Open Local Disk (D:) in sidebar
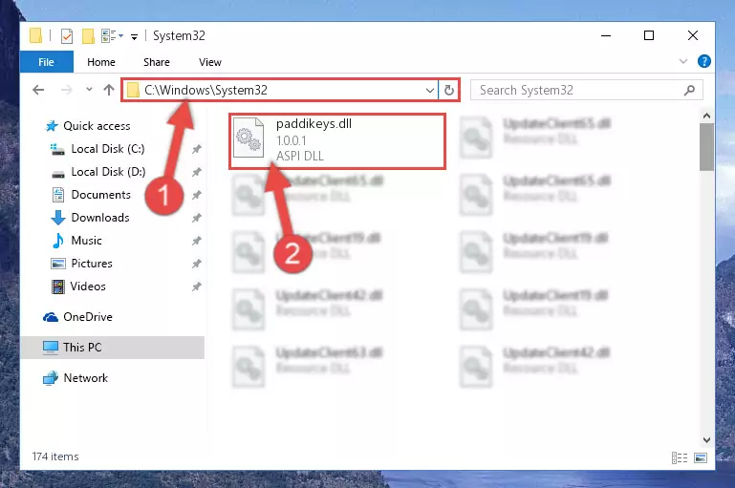Screen dimensions: 735x488 [x=108, y=172]
